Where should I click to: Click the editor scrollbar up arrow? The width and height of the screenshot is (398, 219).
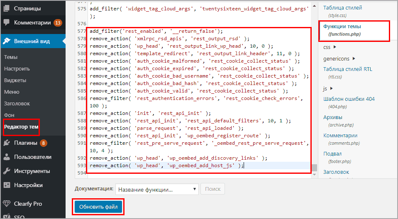[315, 6]
